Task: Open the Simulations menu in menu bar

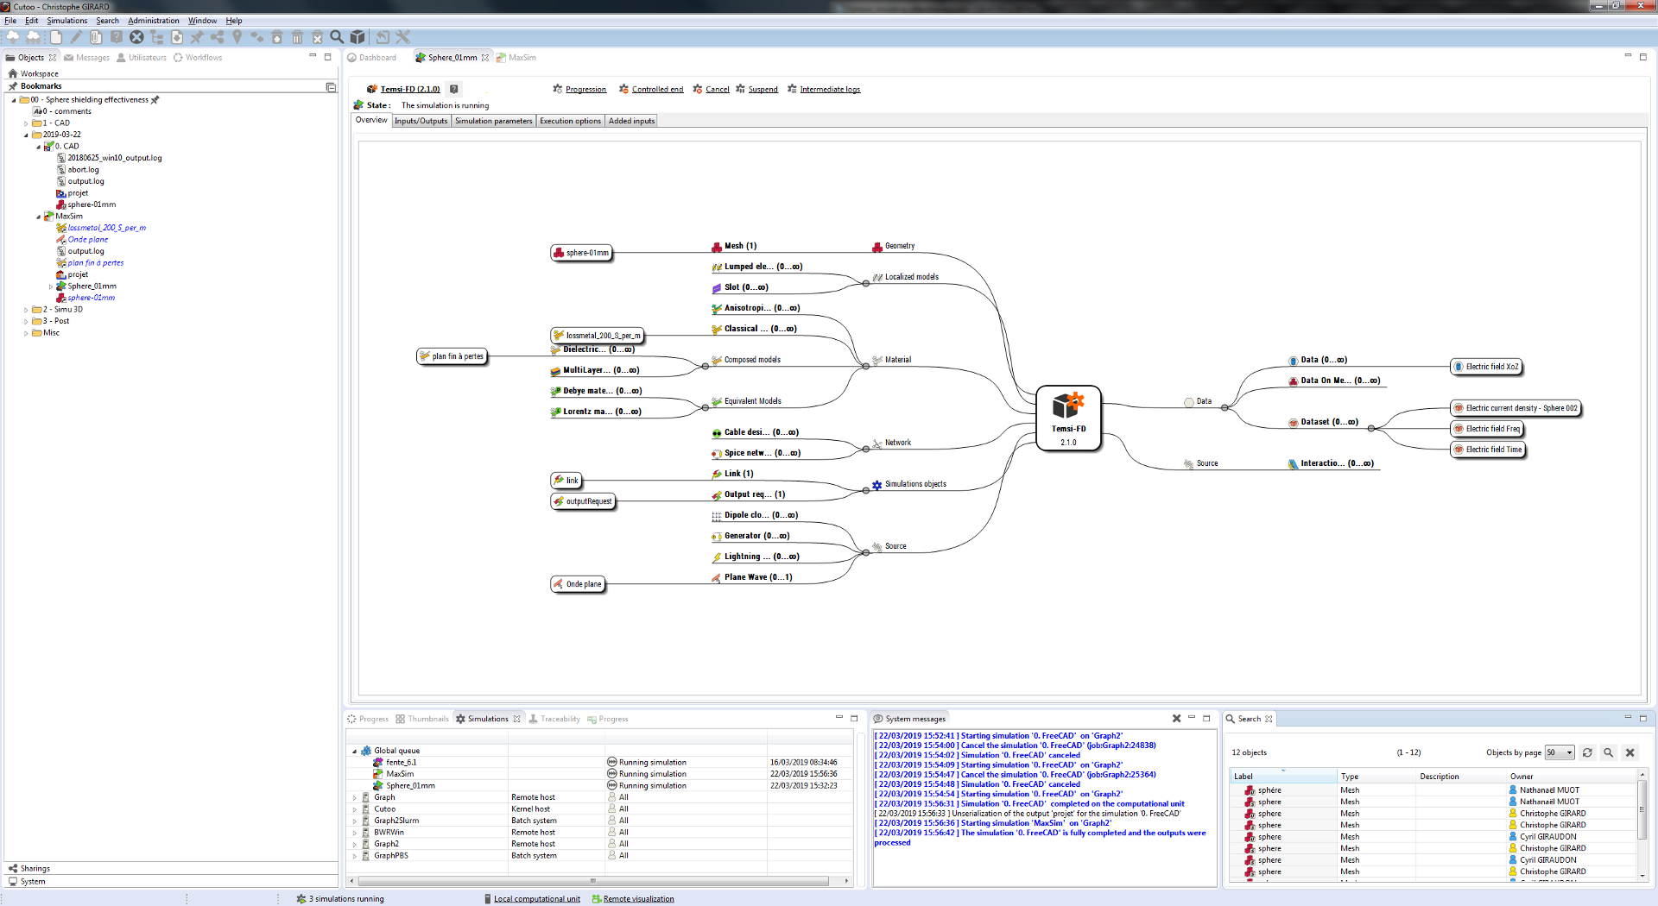Action: point(66,21)
